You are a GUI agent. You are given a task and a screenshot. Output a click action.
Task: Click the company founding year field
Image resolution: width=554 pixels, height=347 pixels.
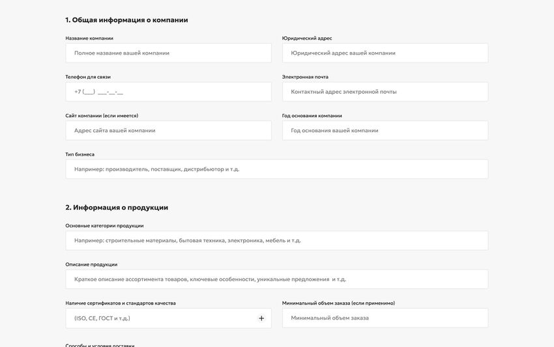[385, 130]
